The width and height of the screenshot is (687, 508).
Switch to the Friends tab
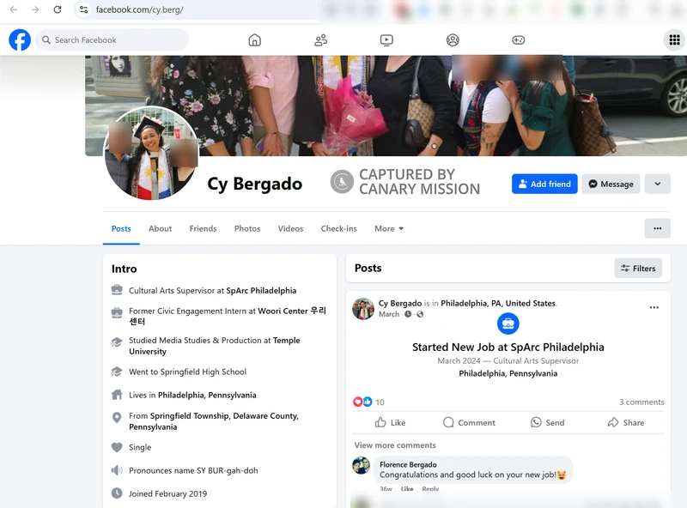203,228
